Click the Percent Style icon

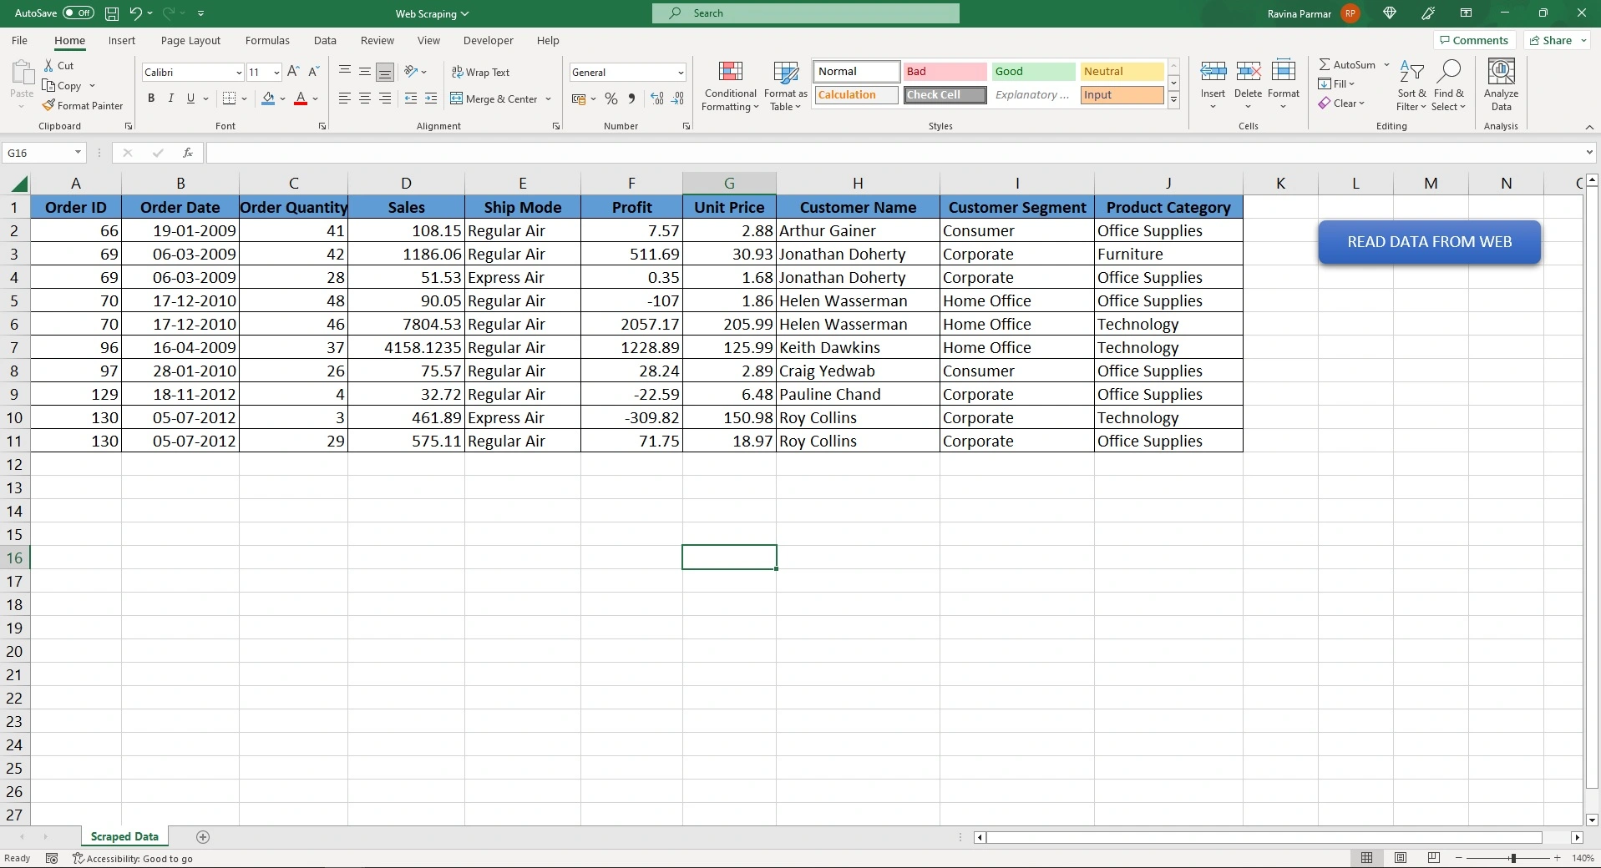[611, 98]
